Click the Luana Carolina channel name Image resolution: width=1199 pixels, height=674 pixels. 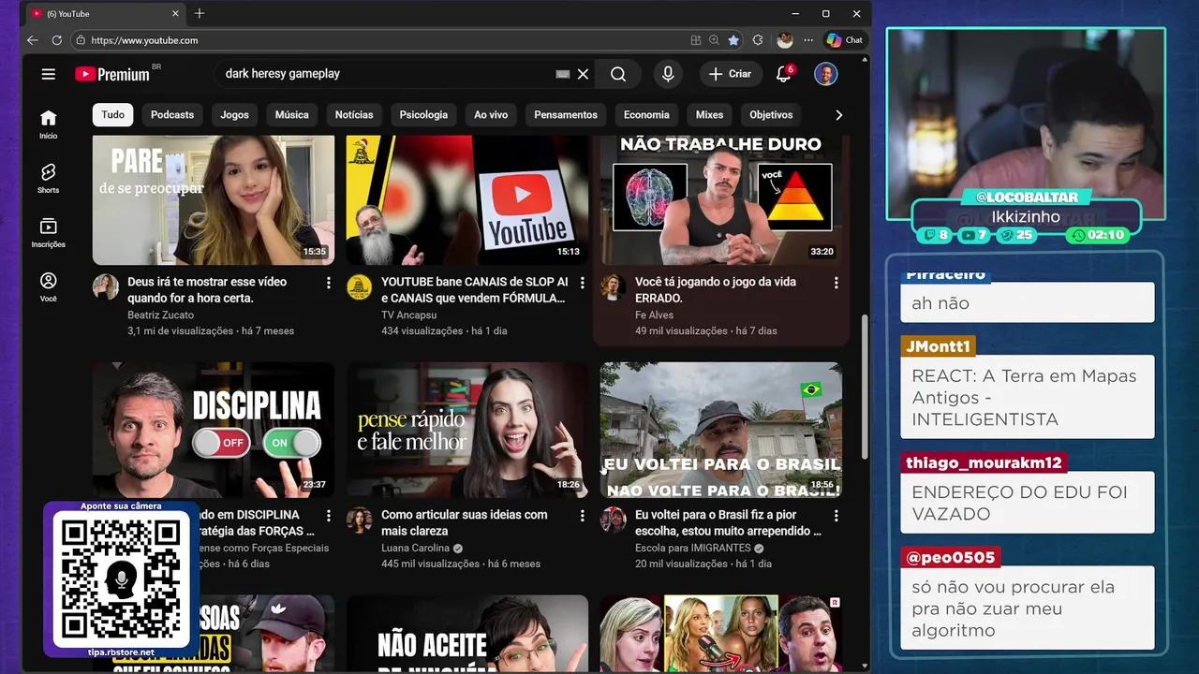click(415, 548)
